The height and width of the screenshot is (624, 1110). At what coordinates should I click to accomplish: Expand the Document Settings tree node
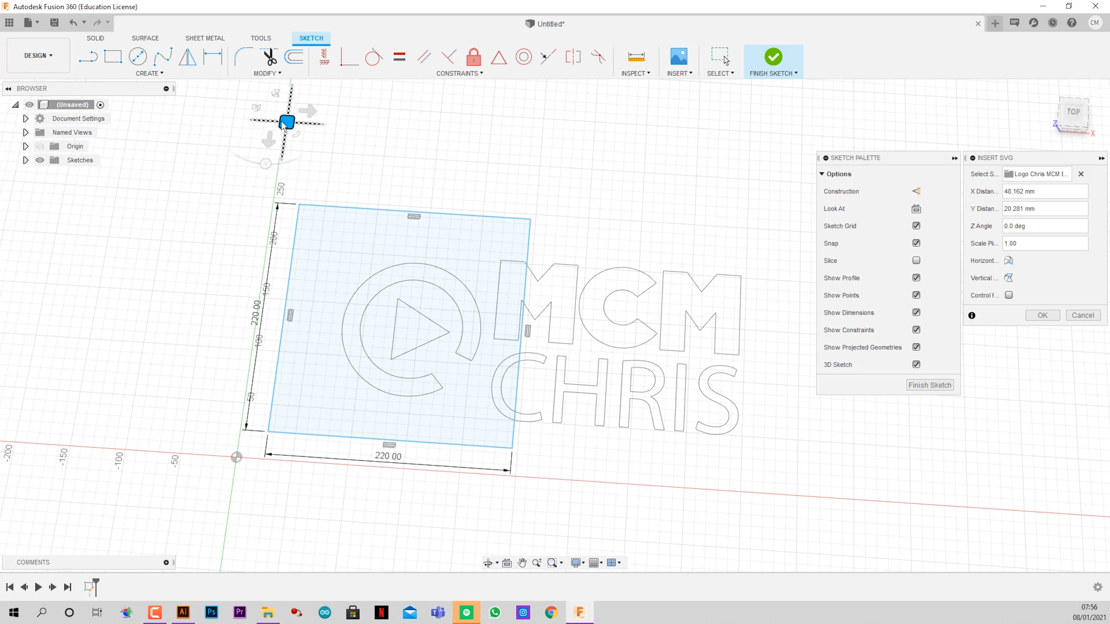click(25, 118)
